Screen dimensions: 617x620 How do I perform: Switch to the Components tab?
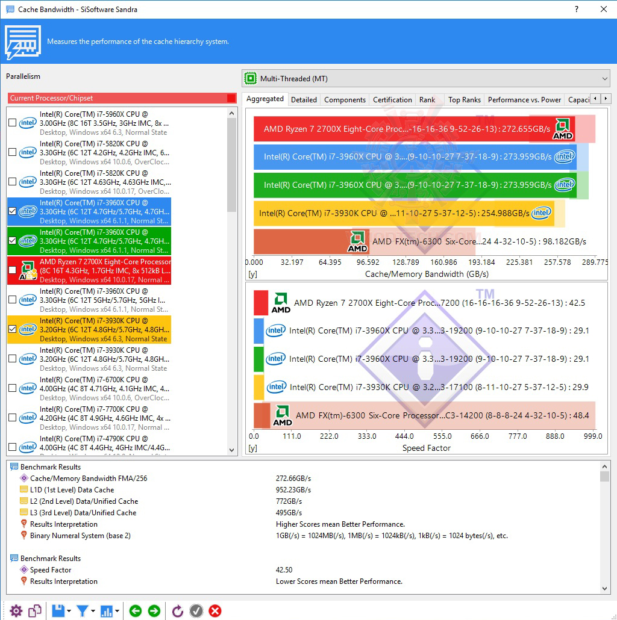tap(345, 100)
